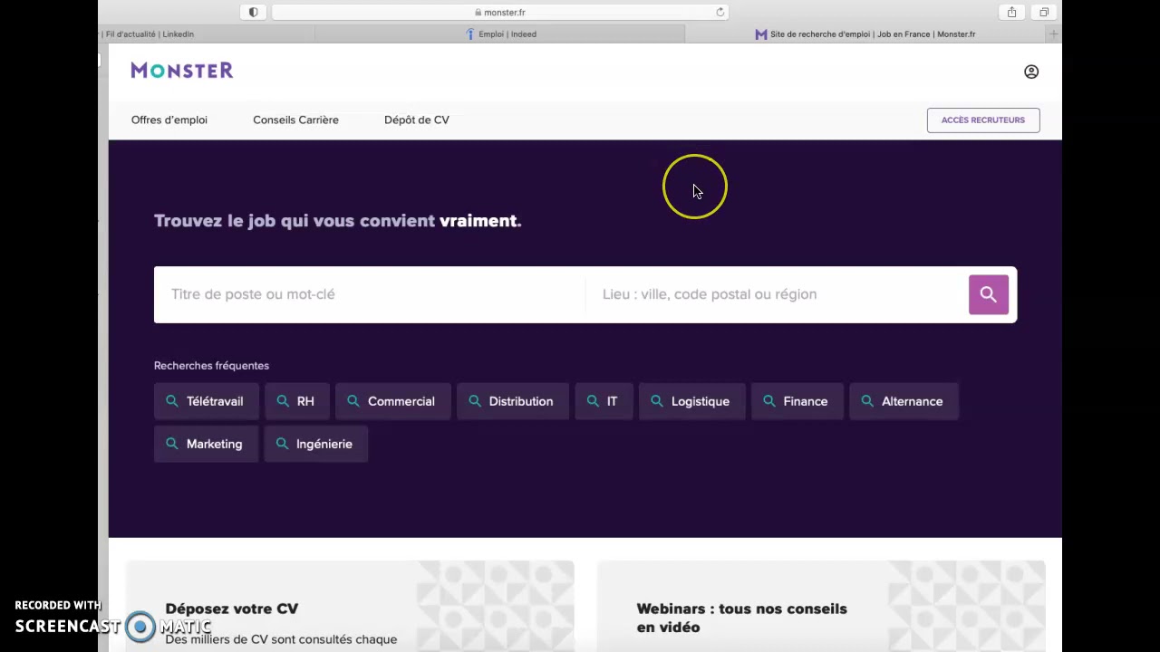Open the Déposez votre CV card
Viewport: 1160px width, 652px height.
pyautogui.click(x=350, y=606)
